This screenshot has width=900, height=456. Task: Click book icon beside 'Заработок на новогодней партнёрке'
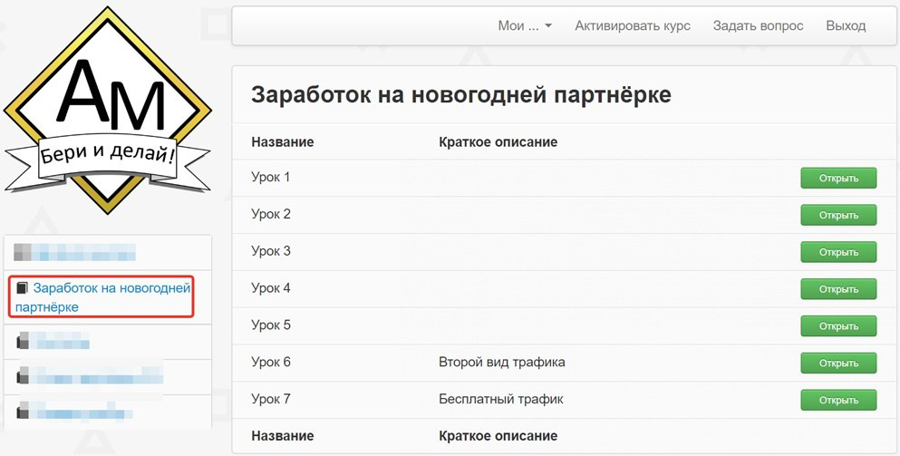[23, 288]
